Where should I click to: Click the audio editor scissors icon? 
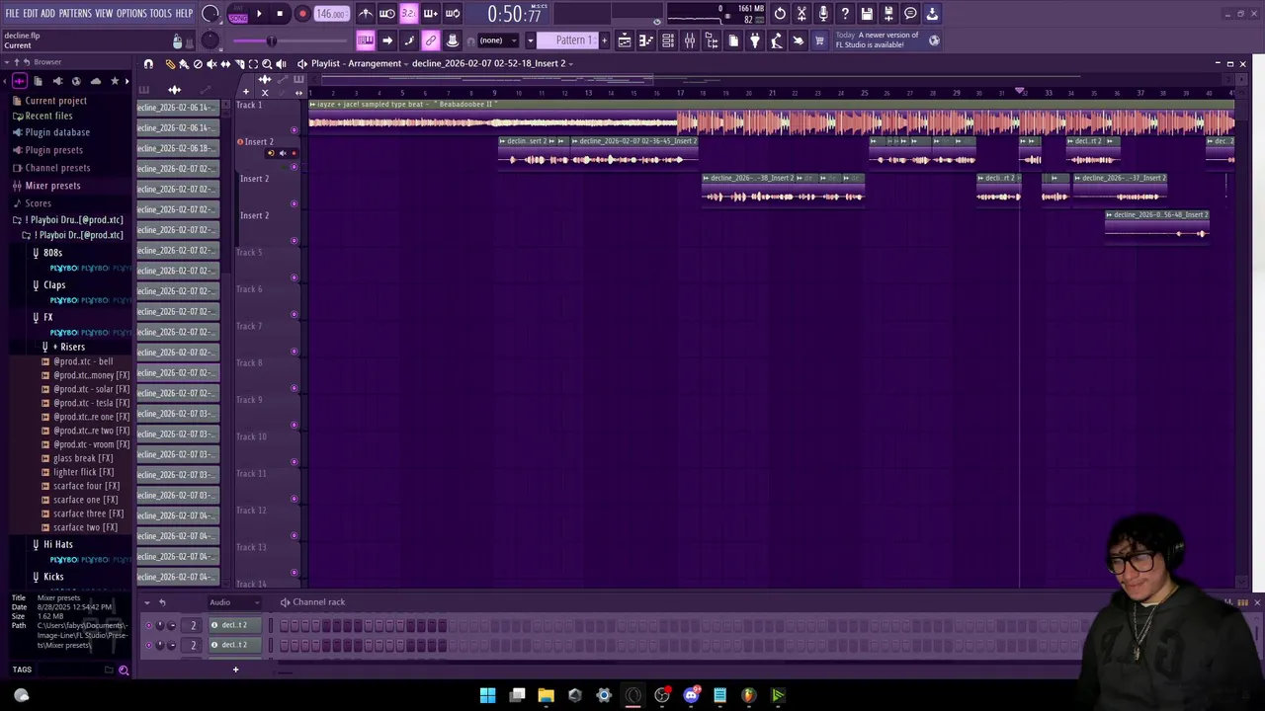click(801, 14)
